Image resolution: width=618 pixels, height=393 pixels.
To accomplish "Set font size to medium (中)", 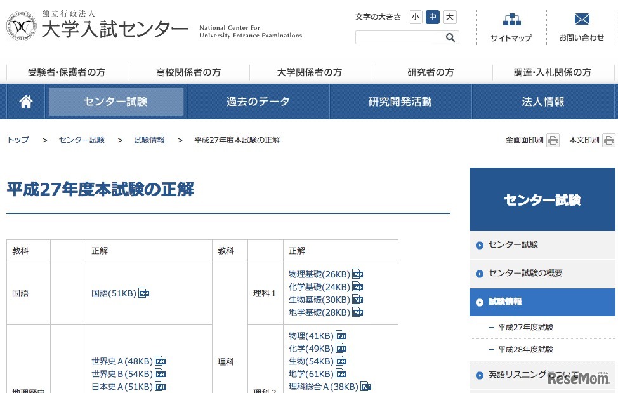I will tap(433, 17).
